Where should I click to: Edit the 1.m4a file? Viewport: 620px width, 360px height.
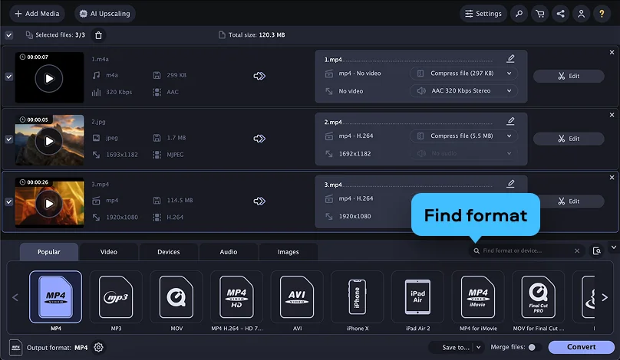tap(569, 76)
